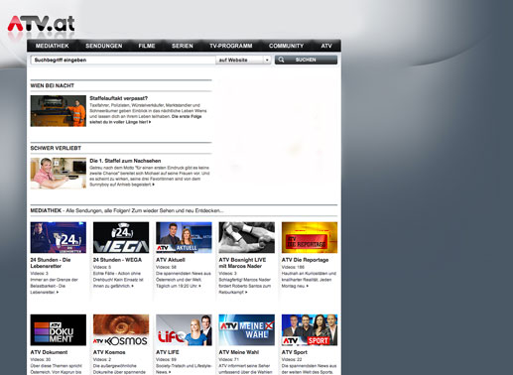Click the SUCHEN button
Image resolution: width=513 pixels, height=375 pixels.
[x=306, y=60]
